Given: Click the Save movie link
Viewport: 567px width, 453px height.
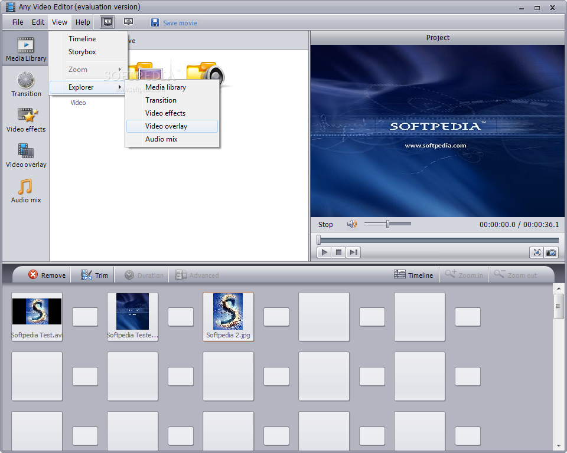Looking at the screenshot, I should 180,23.
